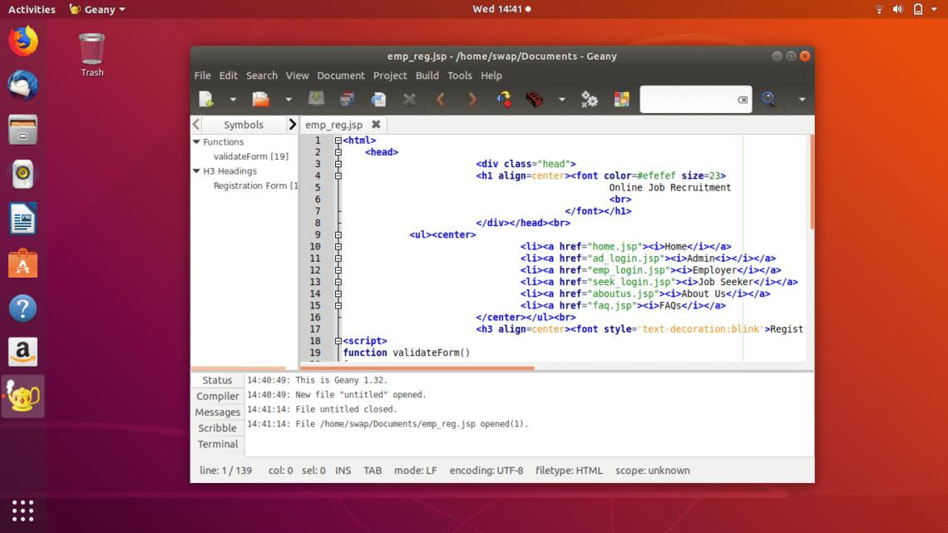
Task: Run the current file using the gears icon
Action: click(x=590, y=99)
